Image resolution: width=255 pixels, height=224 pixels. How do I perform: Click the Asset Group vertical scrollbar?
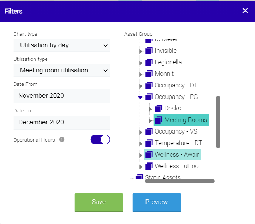pyautogui.click(x=218, y=122)
